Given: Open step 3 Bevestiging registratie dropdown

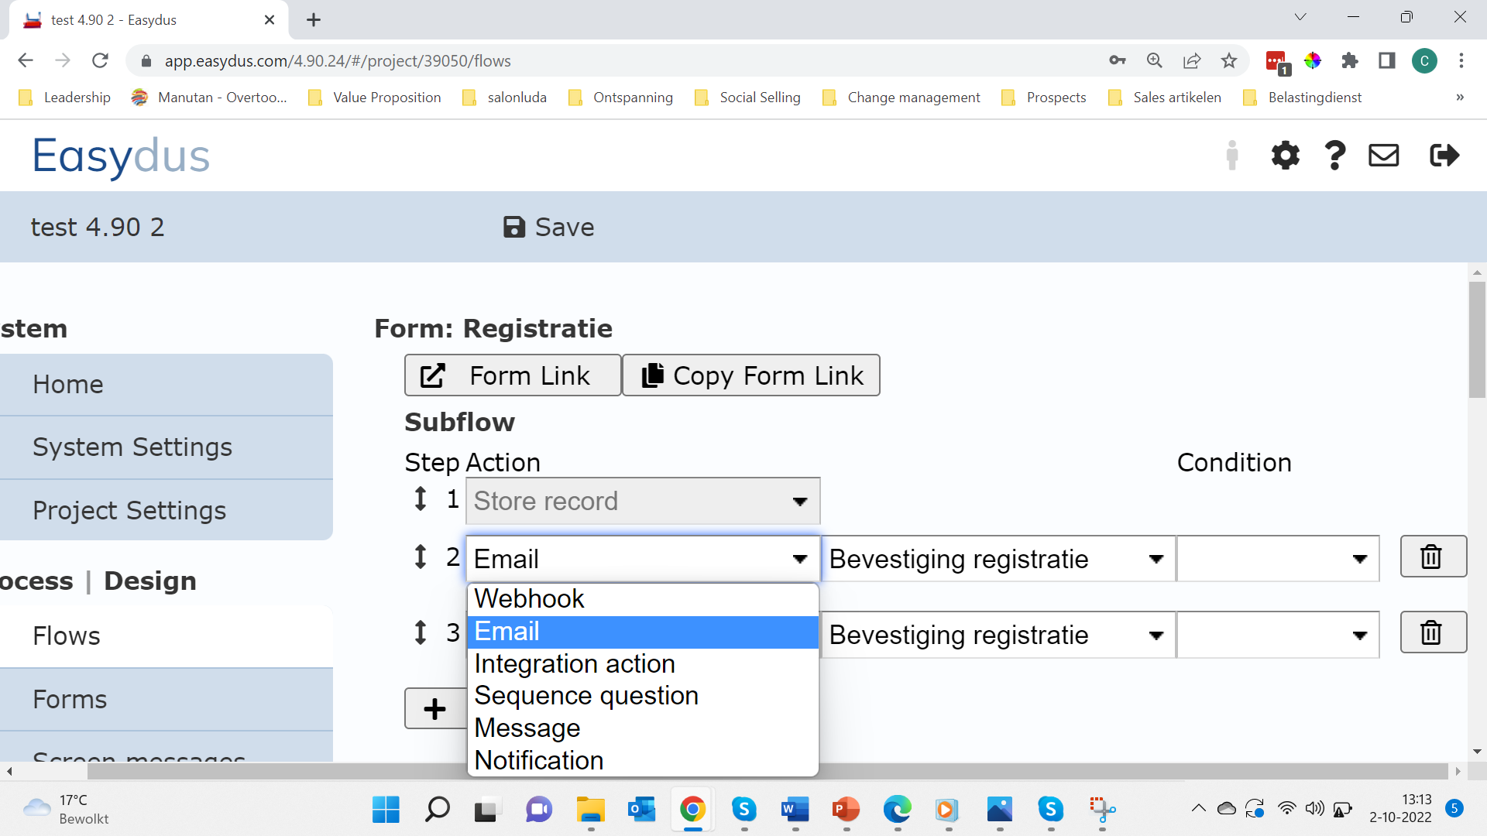Looking at the screenshot, I should (x=998, y=635).
